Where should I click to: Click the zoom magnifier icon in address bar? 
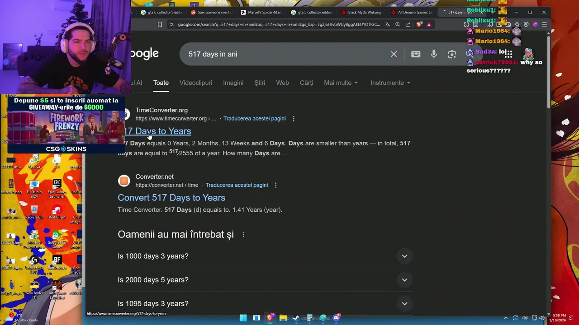(x=398, y=24)
